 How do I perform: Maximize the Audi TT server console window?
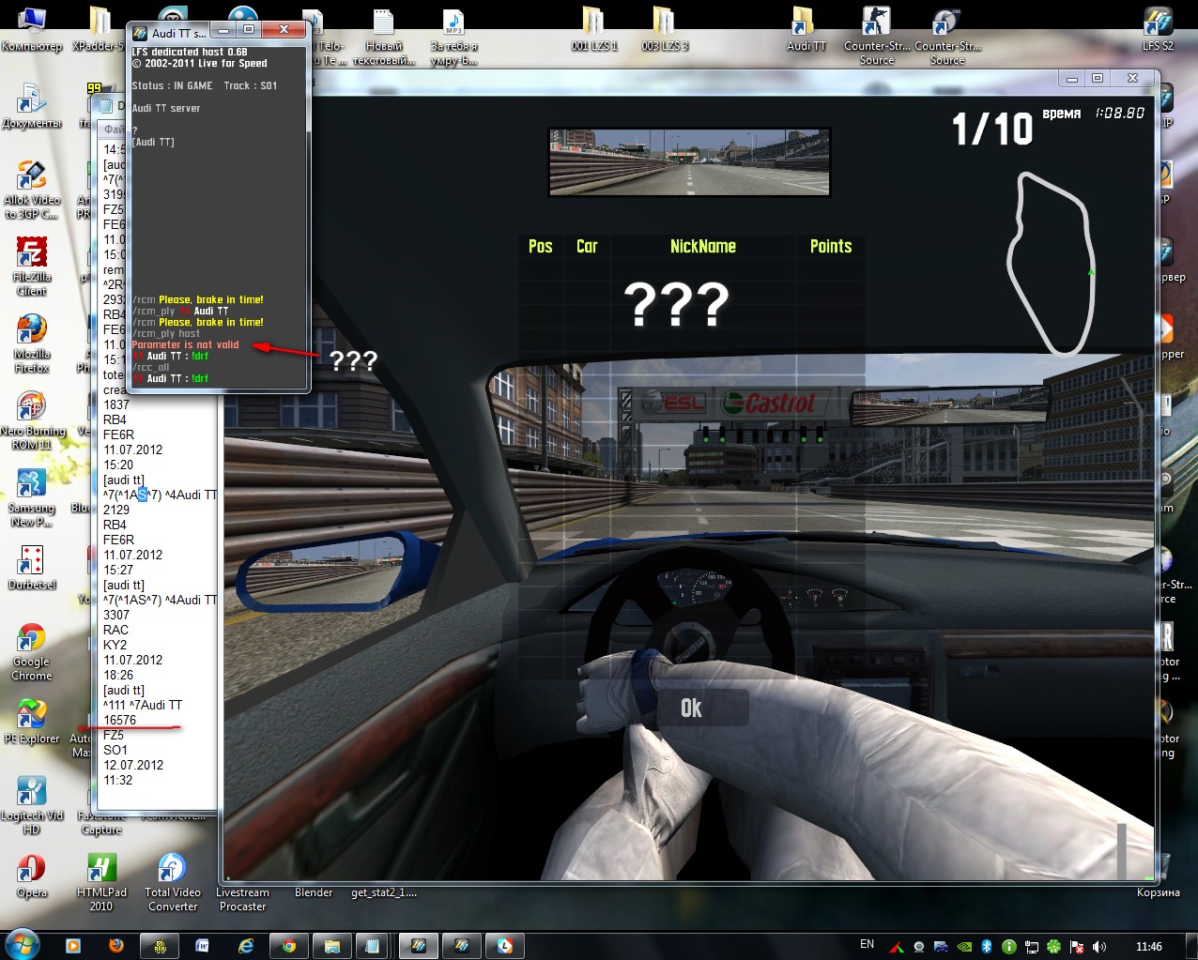(x=249, y=31)
